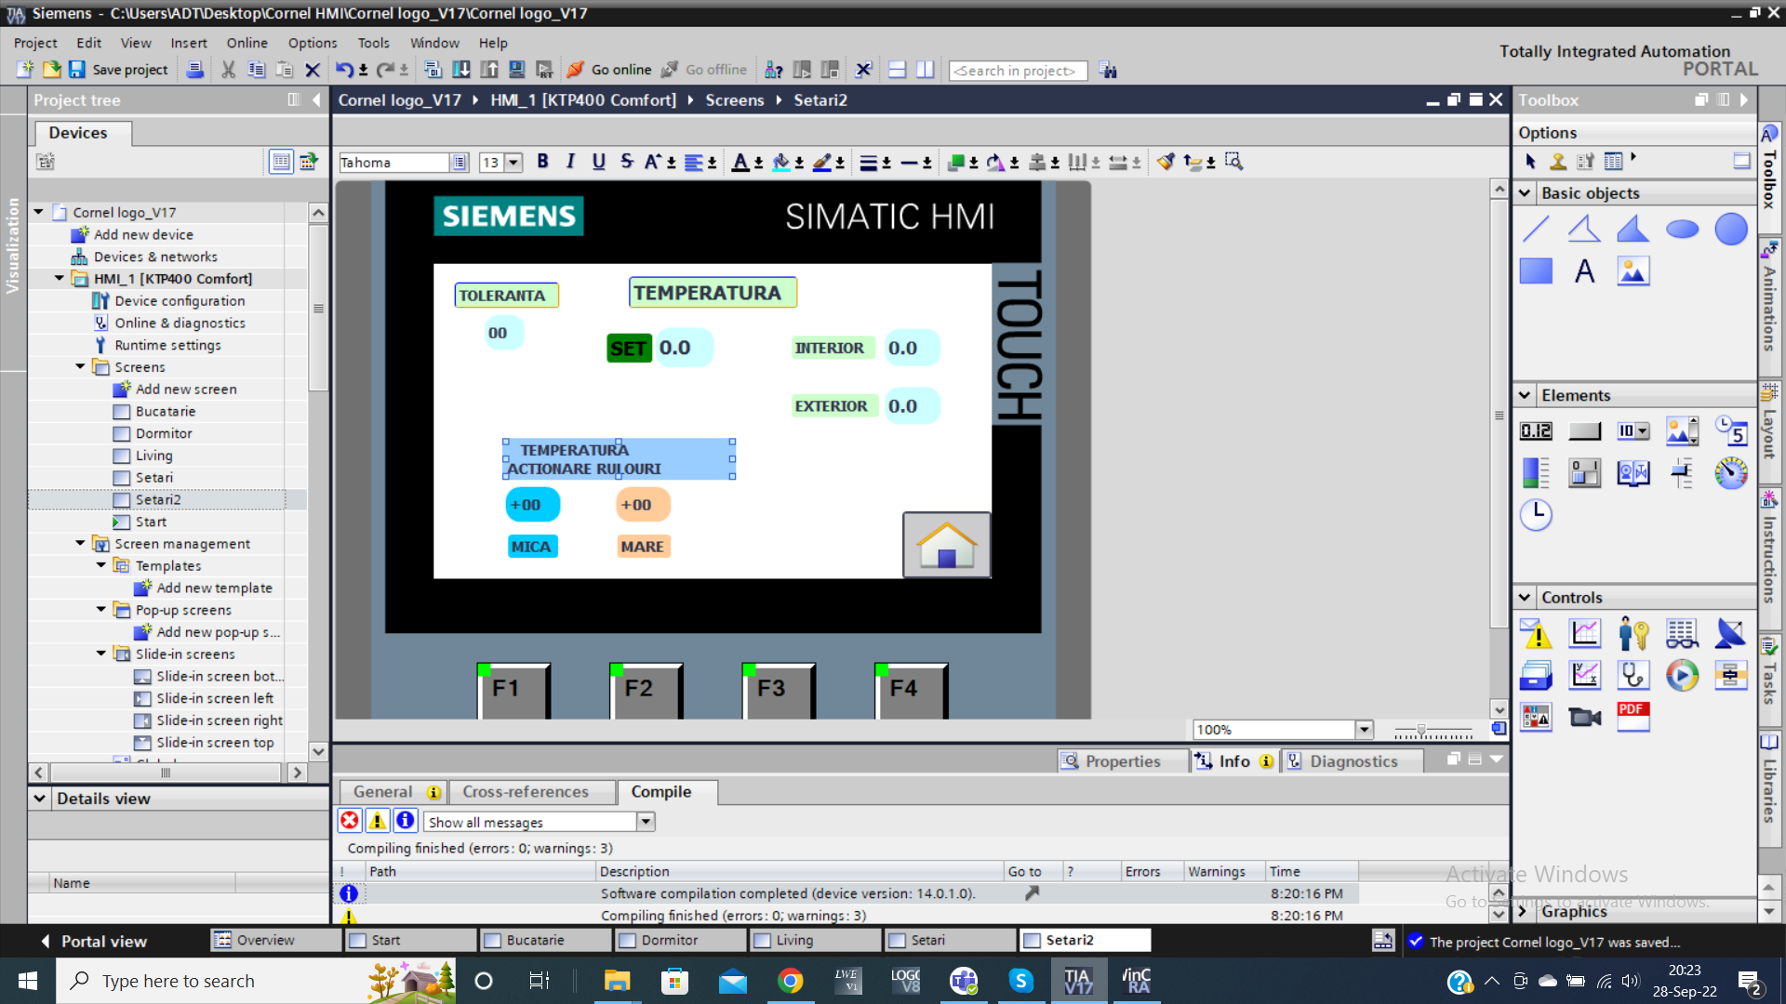
Task: Pick the Text field tool
Action: click(x=1584, y=271)
